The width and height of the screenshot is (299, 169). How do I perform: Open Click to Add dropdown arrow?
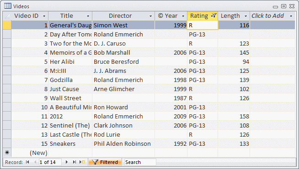291,16
